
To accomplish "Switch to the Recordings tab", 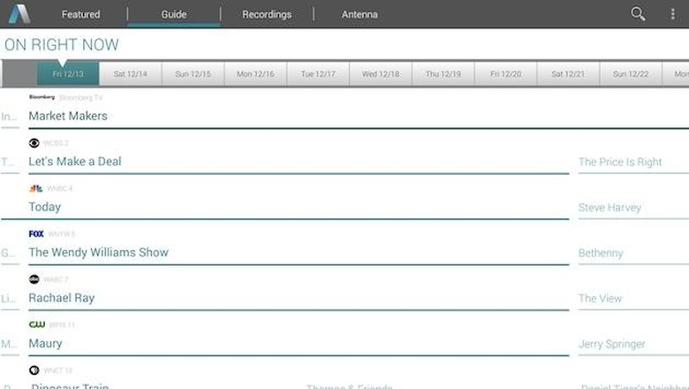I will pyautogui.click(x=267, y=14).
